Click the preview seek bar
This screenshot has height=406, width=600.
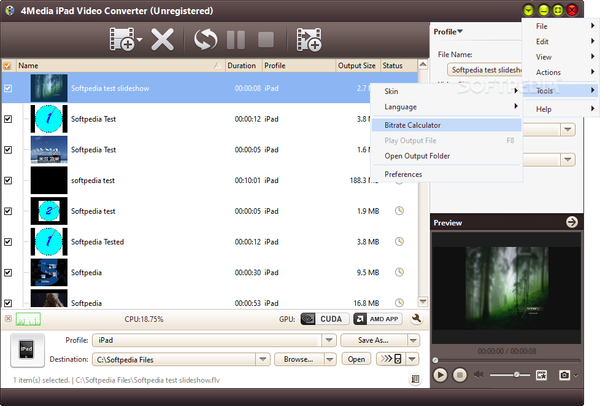pos(507,360)
